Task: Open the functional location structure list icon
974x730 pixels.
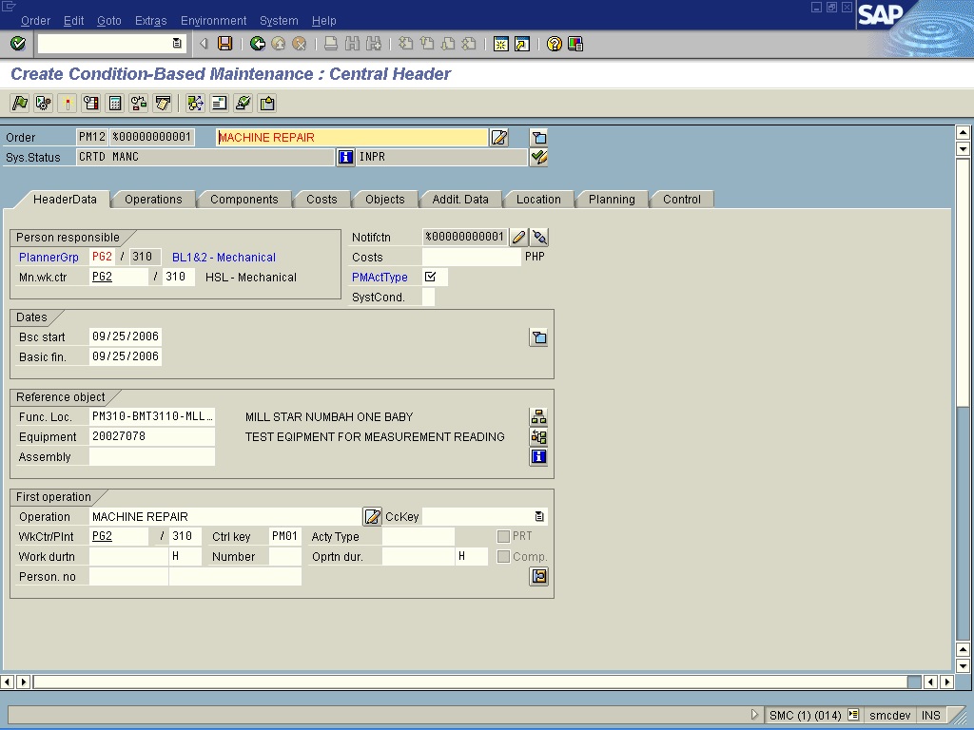Action: coord(538,417)
